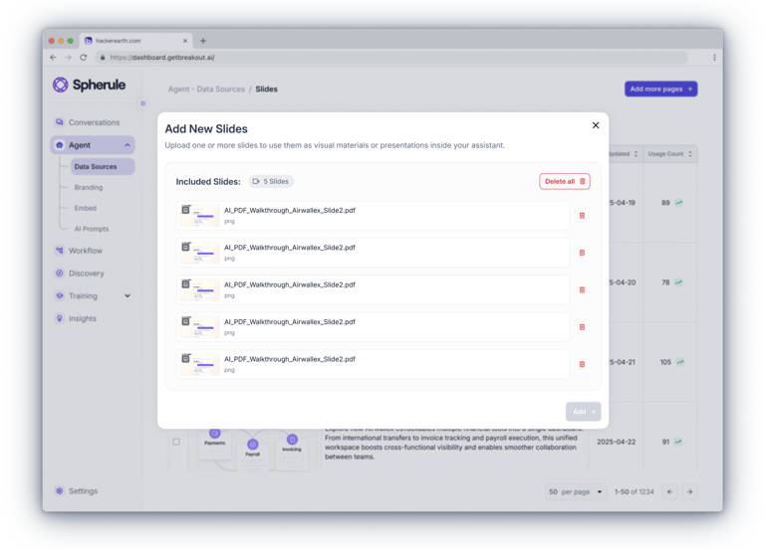Viewport: 765px width, 550px height.
Task: Select the hackerearth.com browser tab
Action: (136, 41)
